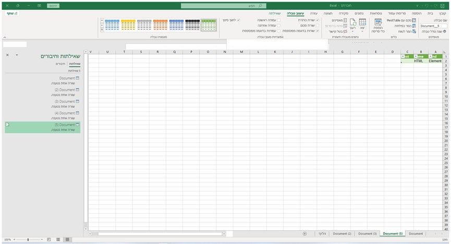
Task: Select the Document (2) sheet tab
Action: pyautogui.click(x=342, y=234)
